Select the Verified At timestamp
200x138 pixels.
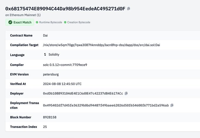62,84
